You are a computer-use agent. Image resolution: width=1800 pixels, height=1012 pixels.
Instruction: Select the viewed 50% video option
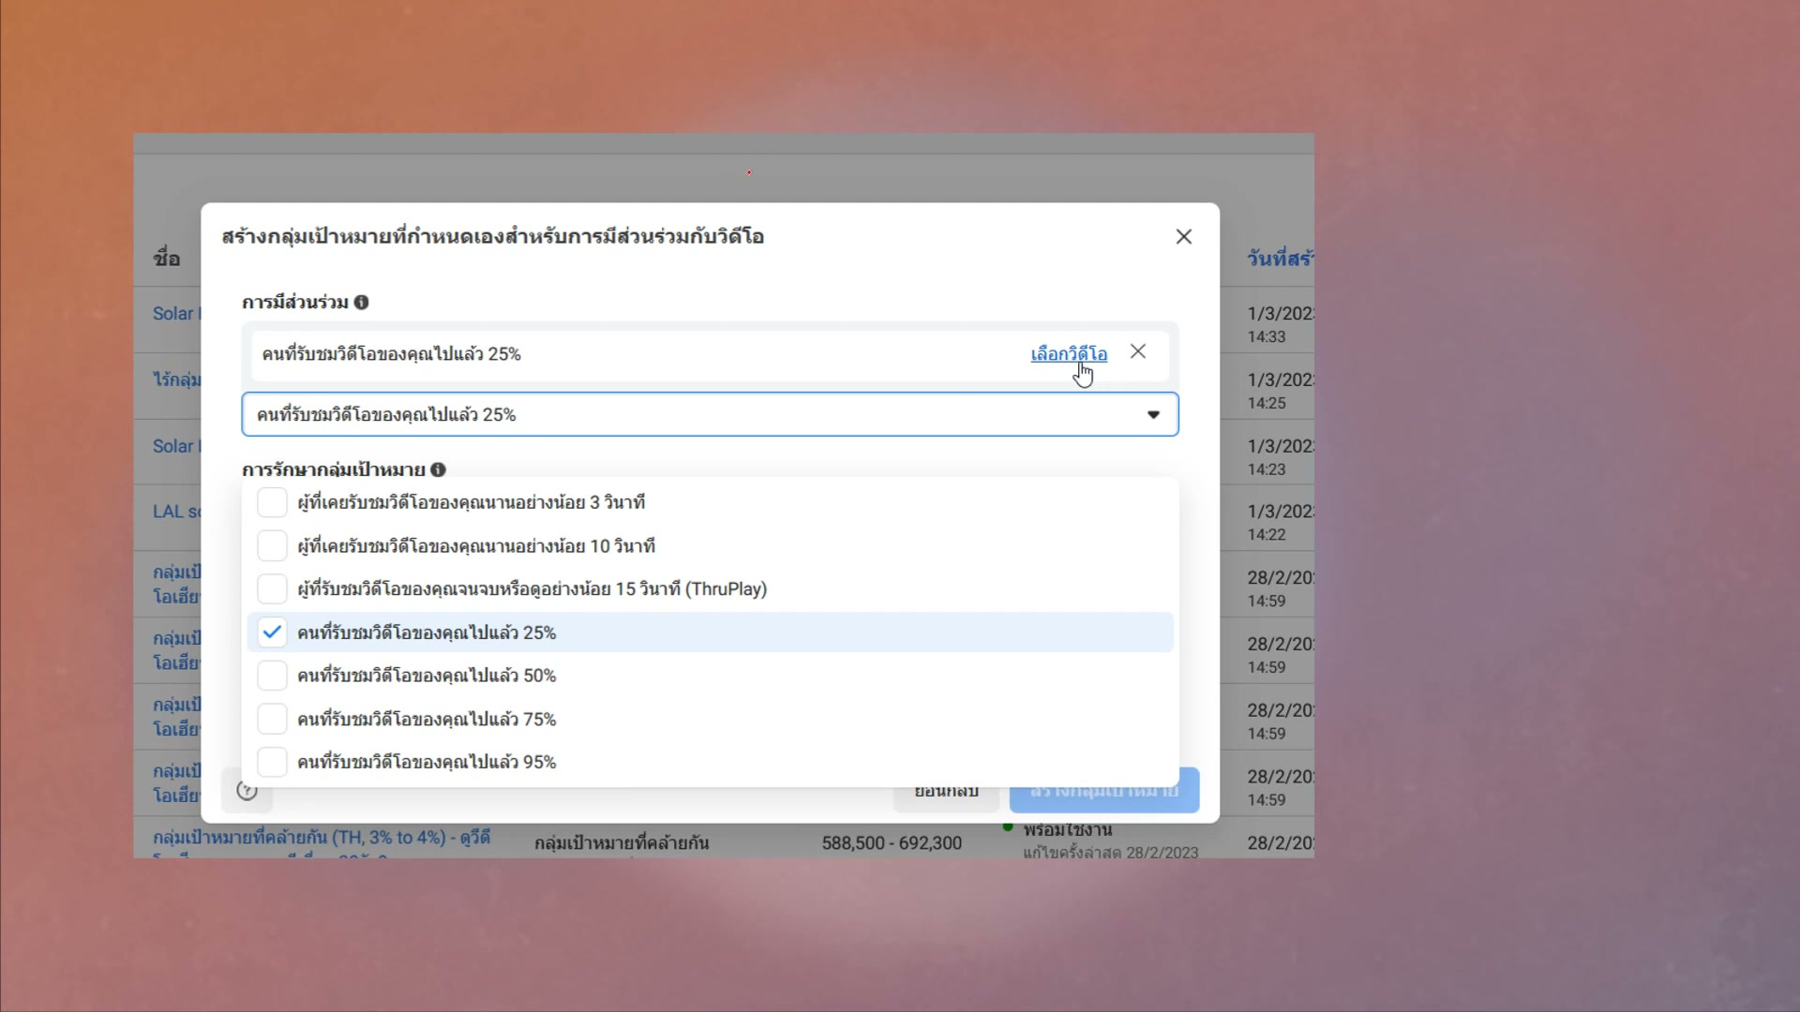click(272, 676)
